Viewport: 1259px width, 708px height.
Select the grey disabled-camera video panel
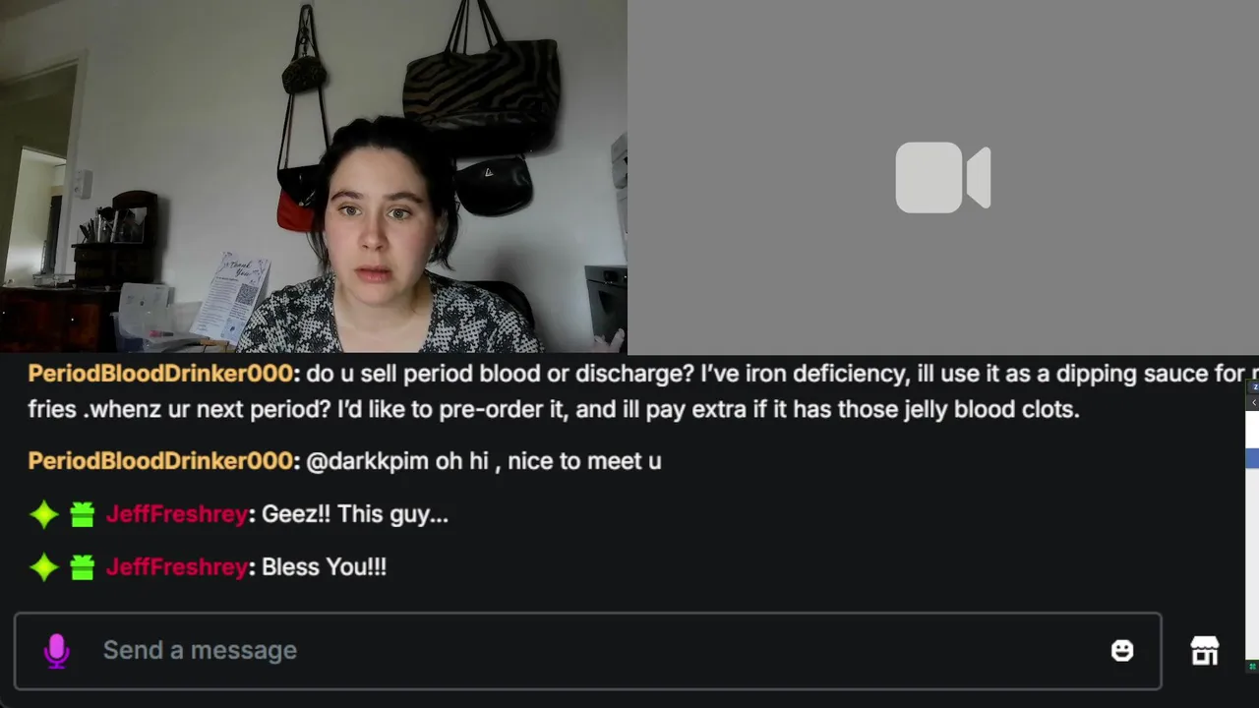pos(943,177)
